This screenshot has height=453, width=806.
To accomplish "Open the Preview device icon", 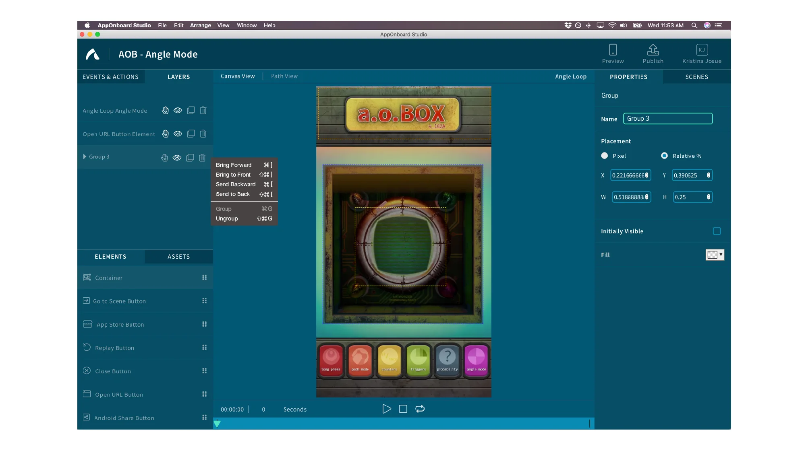I will [x=613, y=50].
